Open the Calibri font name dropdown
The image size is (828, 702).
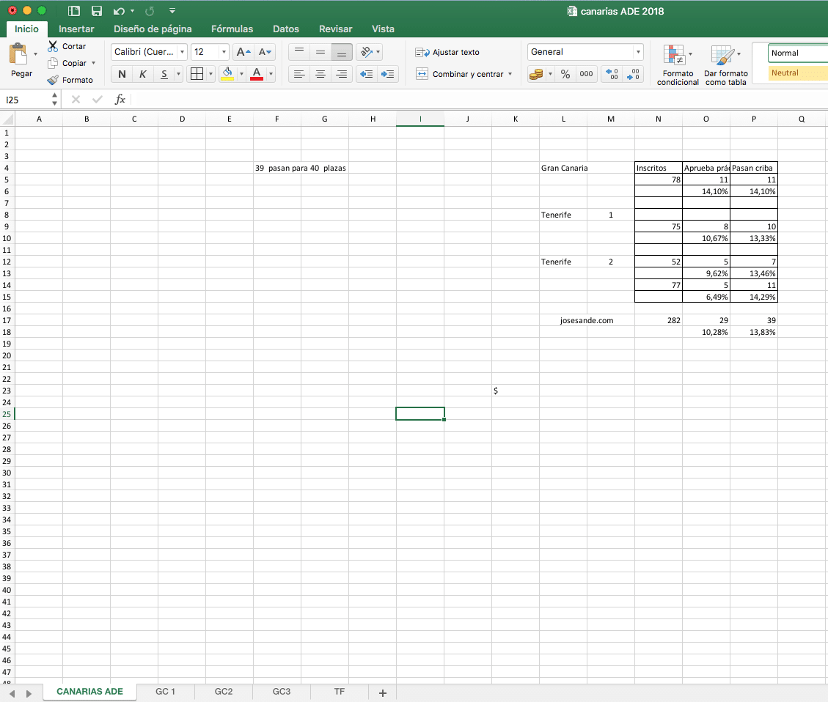pyautogui.click(x=182, y=52)
